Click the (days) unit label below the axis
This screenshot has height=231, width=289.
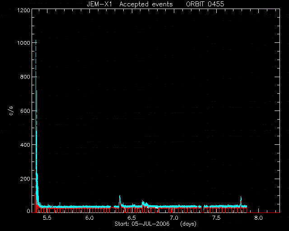pyautogui.click(x=188, y=224)
